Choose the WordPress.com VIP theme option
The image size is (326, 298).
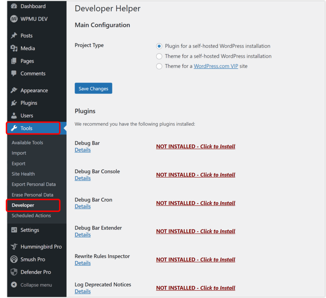coord(159,66)
